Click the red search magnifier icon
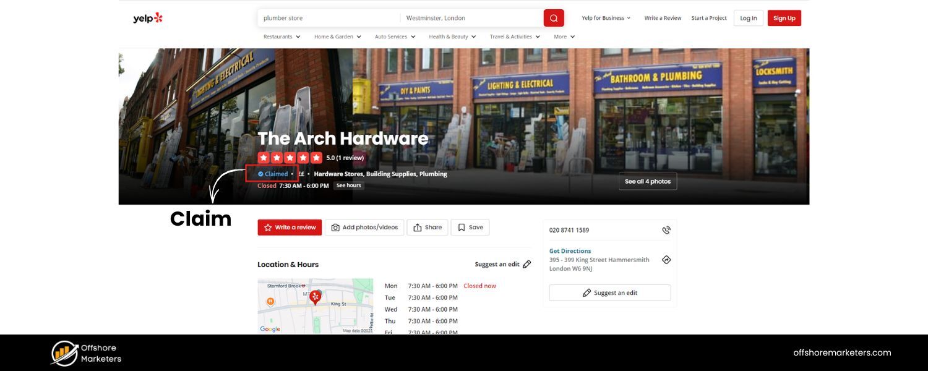Screen dimensions: 928x371 553,18
